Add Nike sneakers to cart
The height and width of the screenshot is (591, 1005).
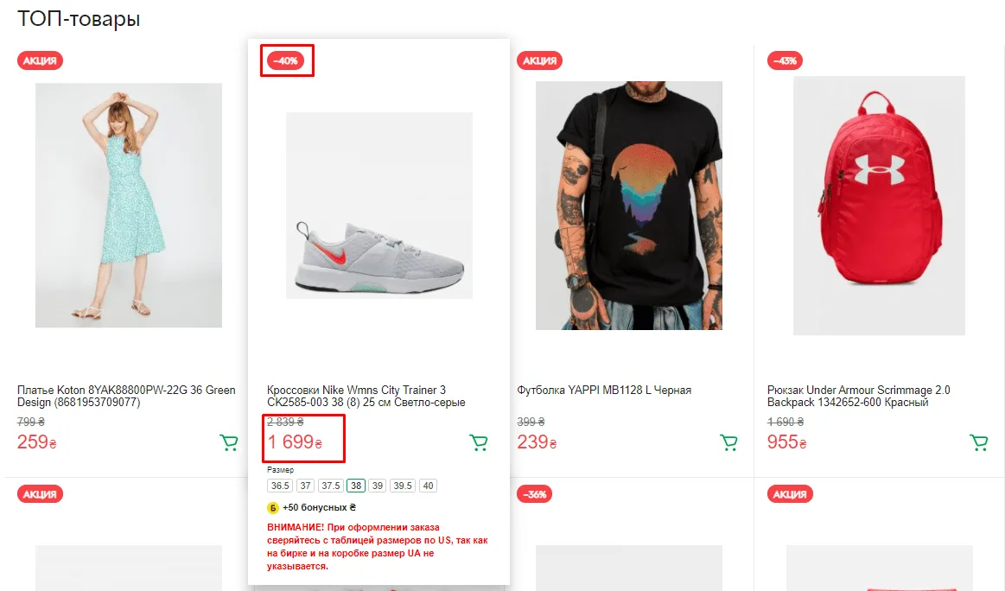click(479, 442)
